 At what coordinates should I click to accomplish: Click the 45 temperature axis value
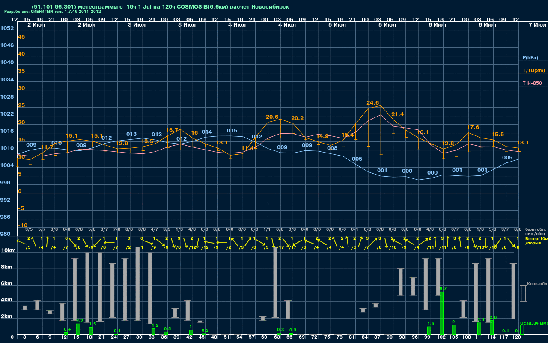[x=21, y=37]
